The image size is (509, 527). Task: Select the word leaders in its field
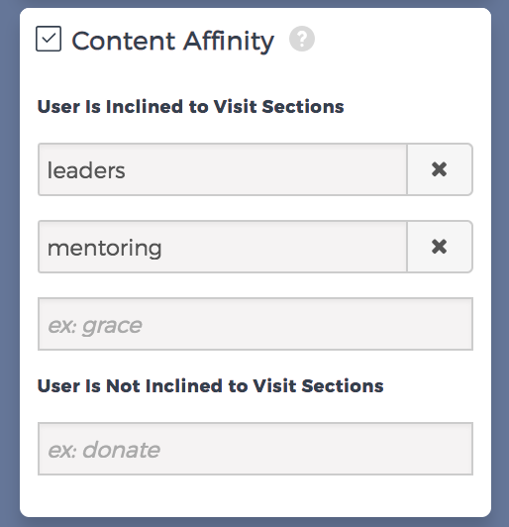click(86, 170)
